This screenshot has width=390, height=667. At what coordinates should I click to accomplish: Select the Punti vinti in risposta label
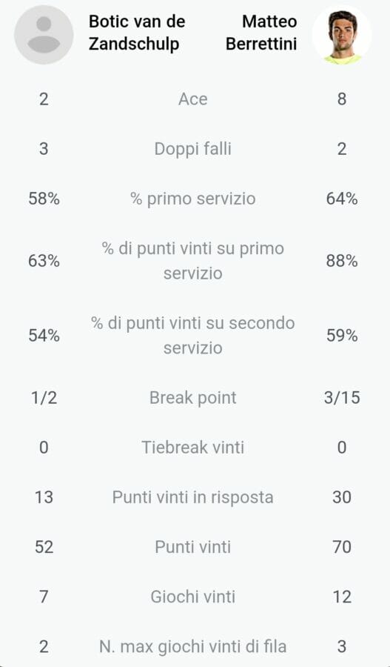pyautogui.click(x=193, y=497)
